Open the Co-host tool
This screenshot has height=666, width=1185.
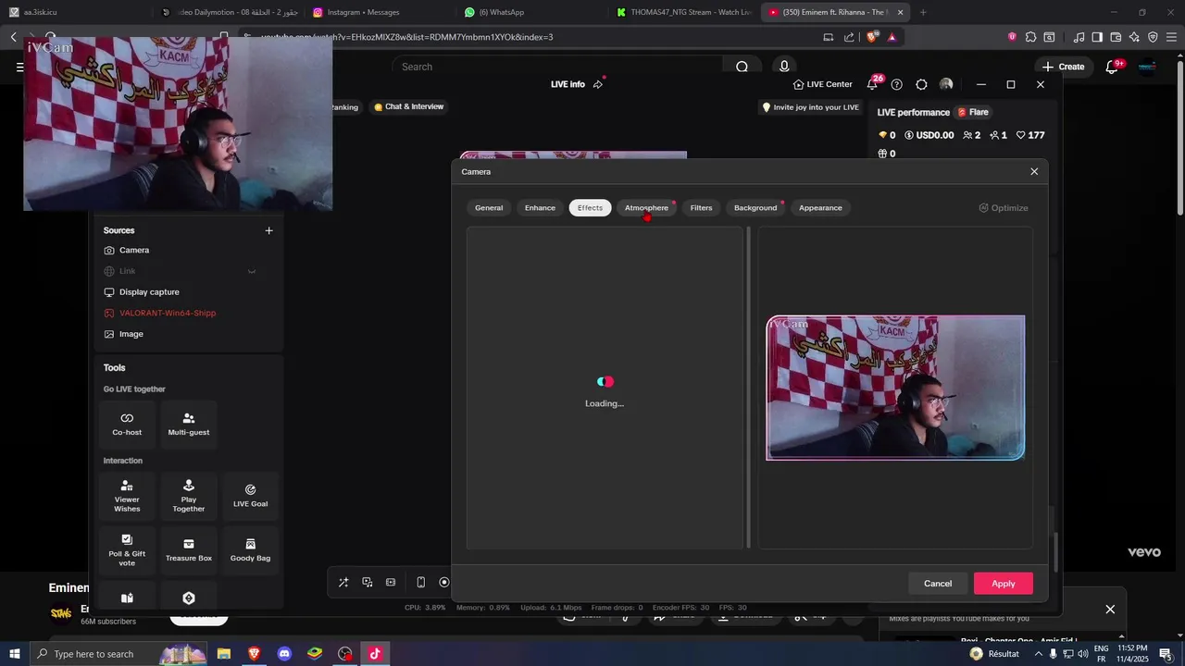[x=127, y=424]
